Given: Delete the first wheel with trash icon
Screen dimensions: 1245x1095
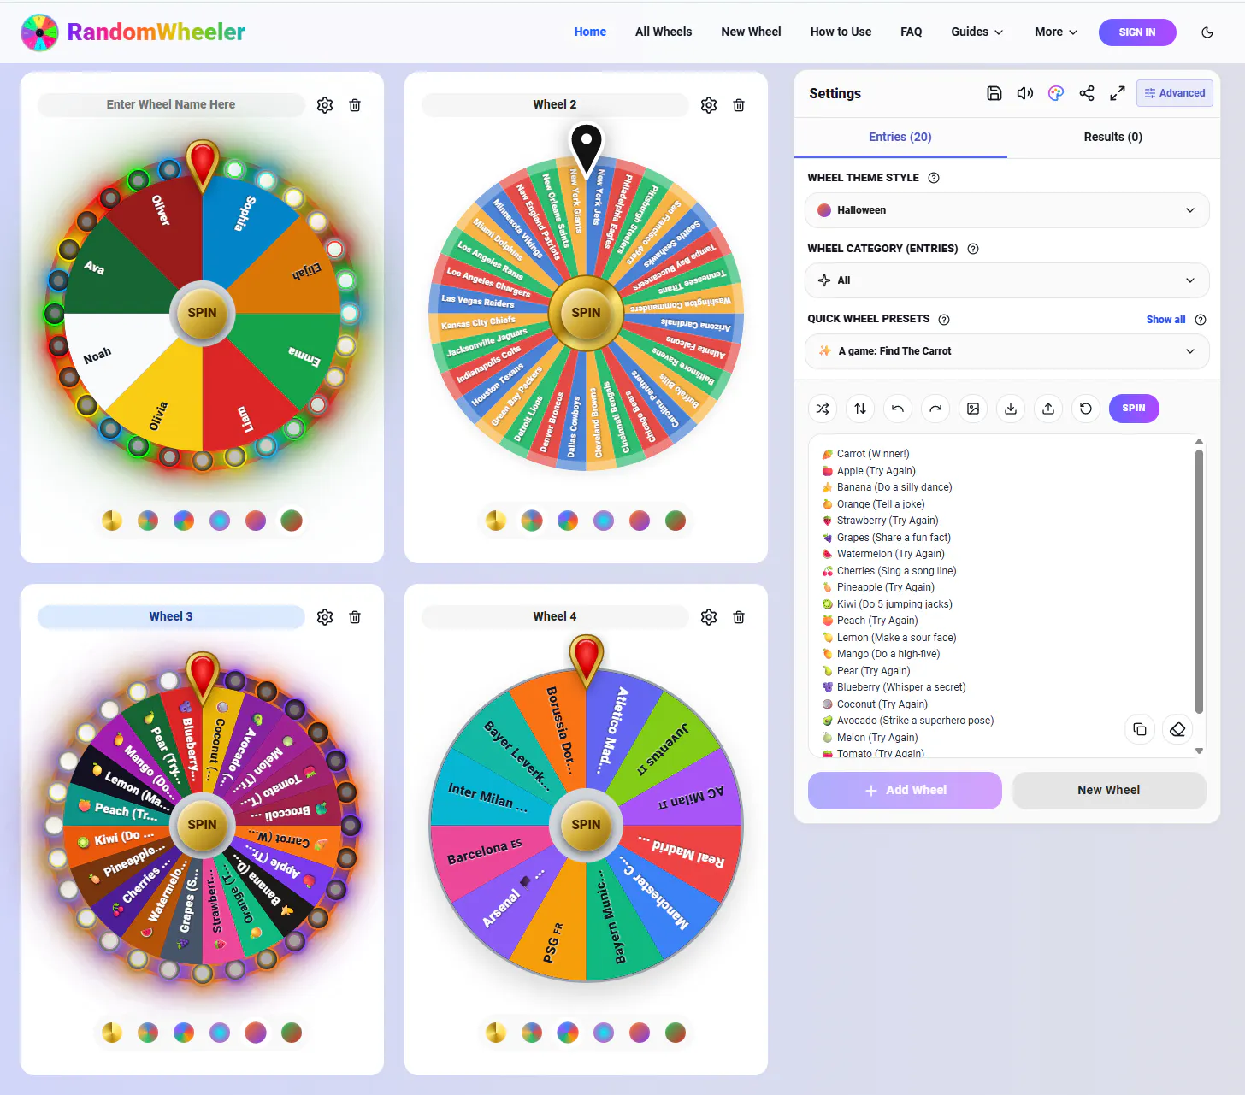Looking at the screenshot, I should (355, 105).
